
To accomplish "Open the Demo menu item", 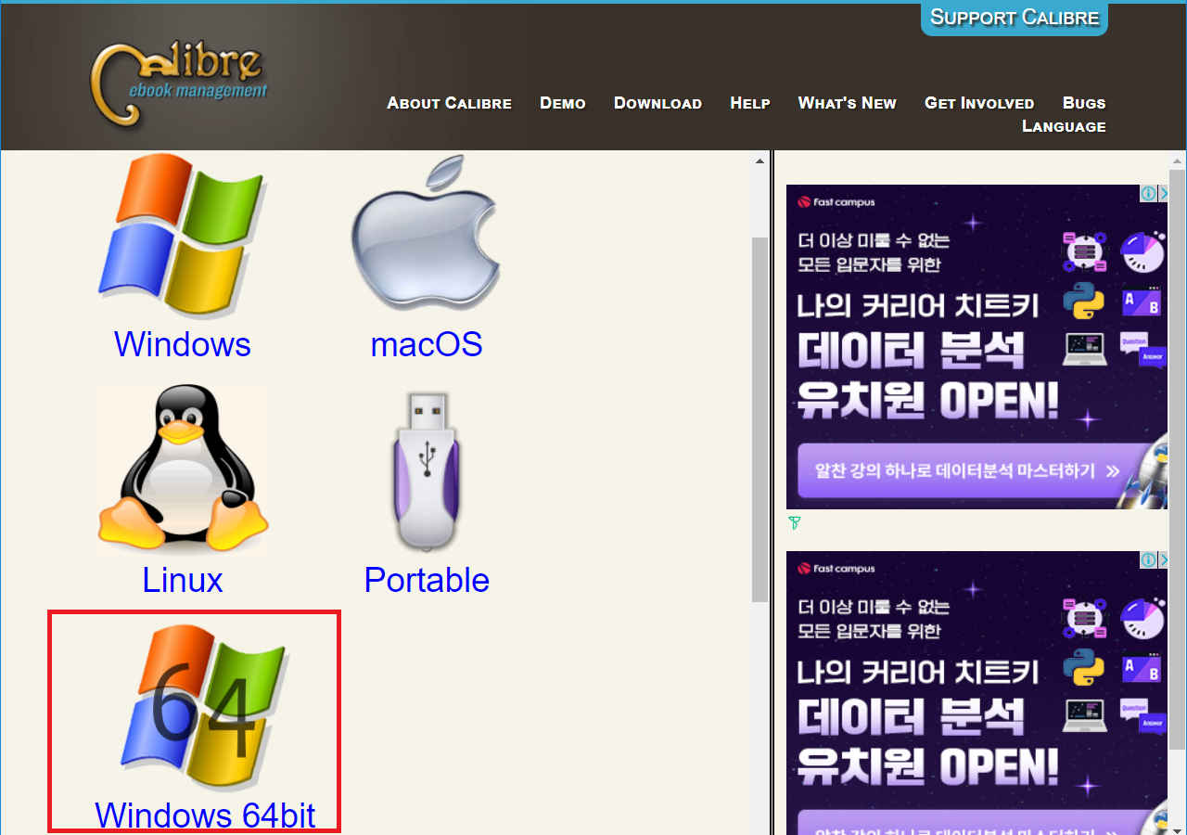I will pos(563,103).
